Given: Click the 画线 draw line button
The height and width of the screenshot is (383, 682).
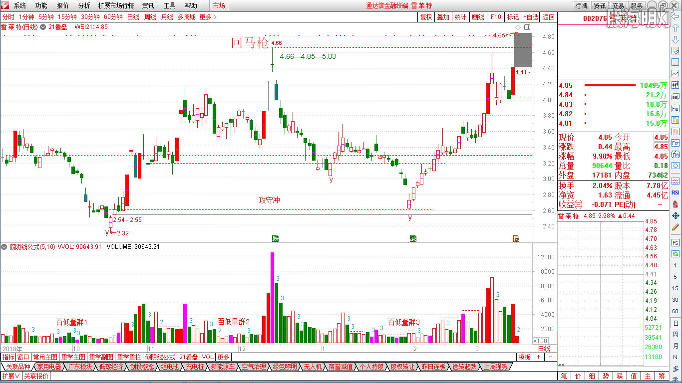Looking at the screenshot, I should click(478, 17).
